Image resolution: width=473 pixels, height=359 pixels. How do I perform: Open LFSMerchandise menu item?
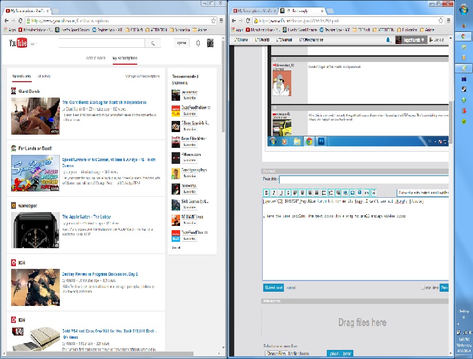click(x=311, y=40)
